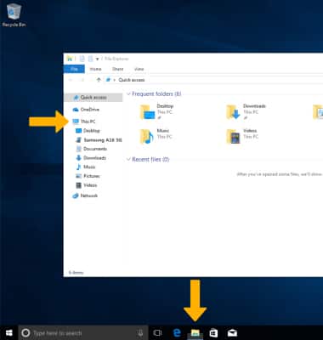Viewport: 323px width, 340px height.
Task: Click the Task View taskbar icon
Action: pos(157,333)
